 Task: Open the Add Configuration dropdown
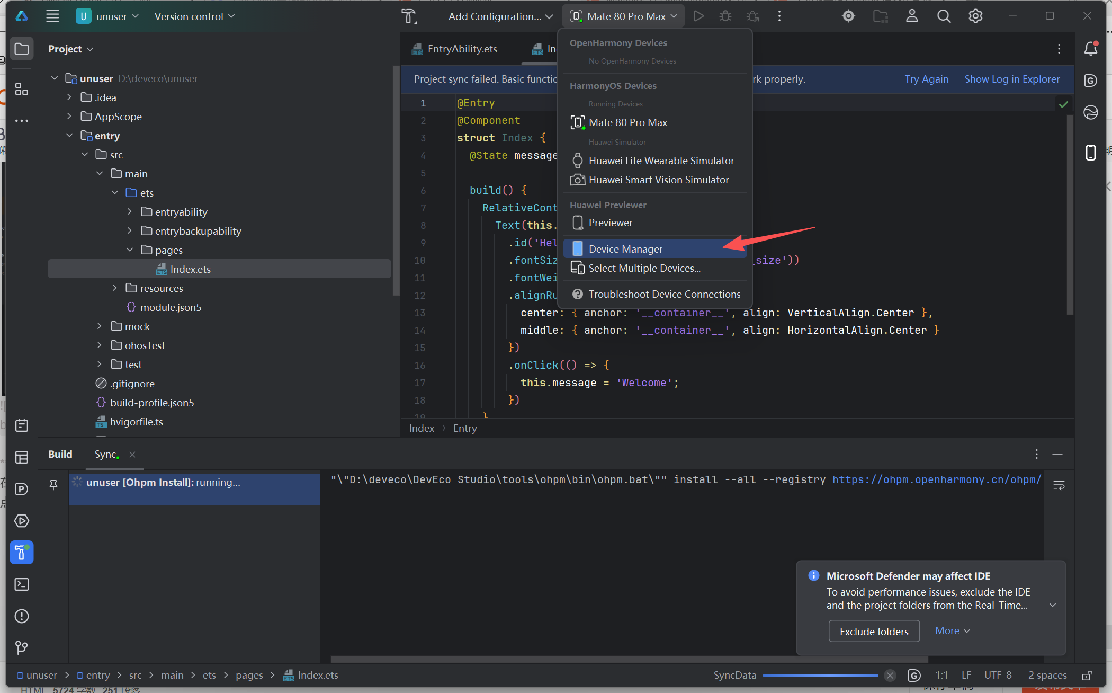500,16
